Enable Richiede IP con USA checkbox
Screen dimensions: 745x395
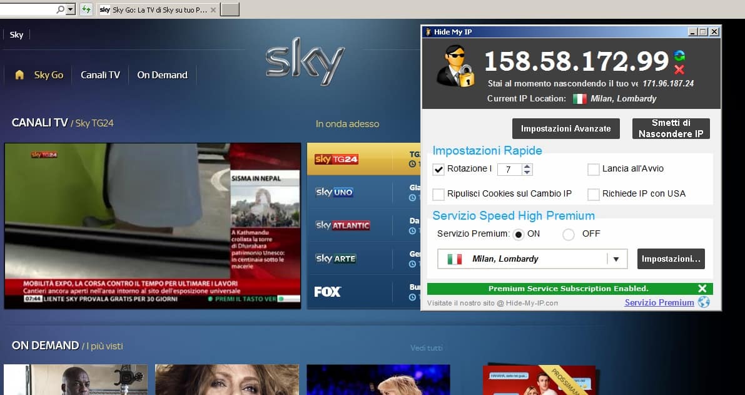pyautogui.click(x=594, y=194)
